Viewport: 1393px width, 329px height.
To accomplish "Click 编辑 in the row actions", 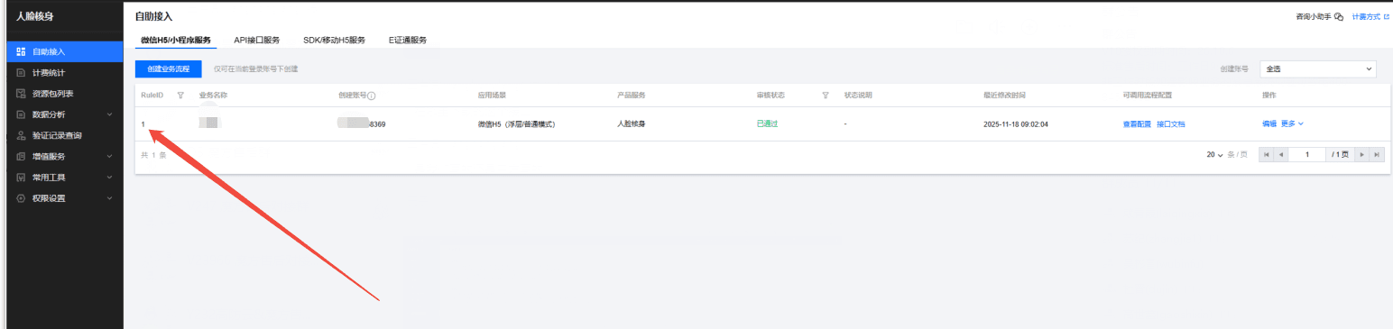I will 1269,123.
